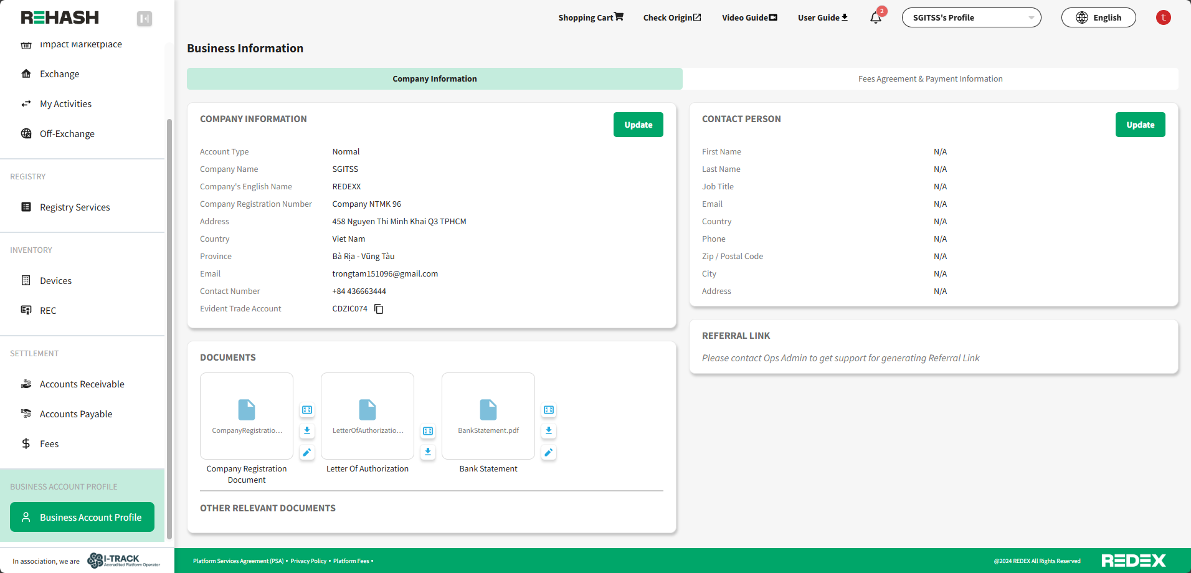1191x573 pixels.
Task: Open the English language selector
Action: (x=1098, y=17)
